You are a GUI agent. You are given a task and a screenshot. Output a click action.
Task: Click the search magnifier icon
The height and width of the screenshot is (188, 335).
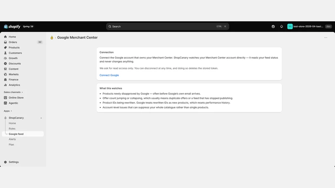110,26
